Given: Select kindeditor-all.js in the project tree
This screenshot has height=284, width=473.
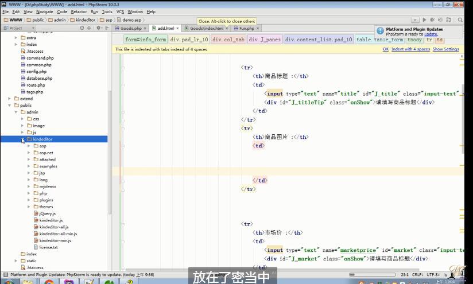Looking at the screenshot, I should click(53, 227).
